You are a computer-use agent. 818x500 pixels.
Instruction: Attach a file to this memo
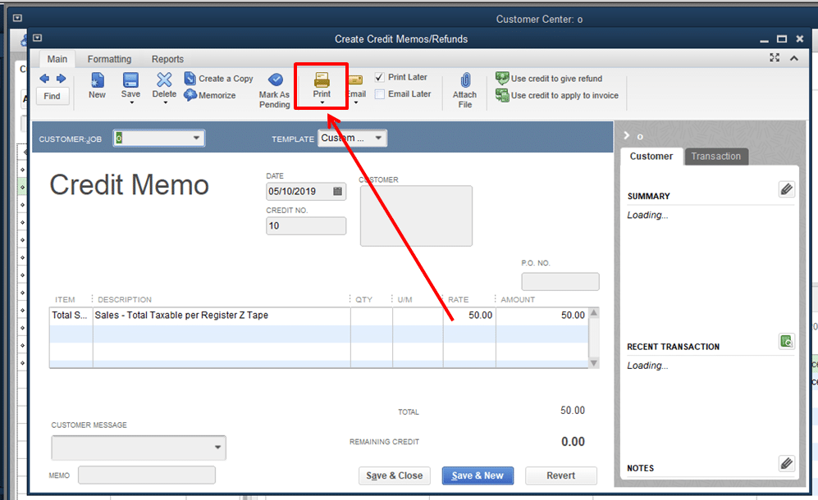coord(464,86)
